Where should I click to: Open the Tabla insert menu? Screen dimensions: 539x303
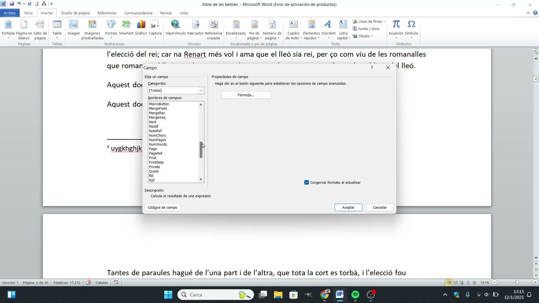(57, 29)
